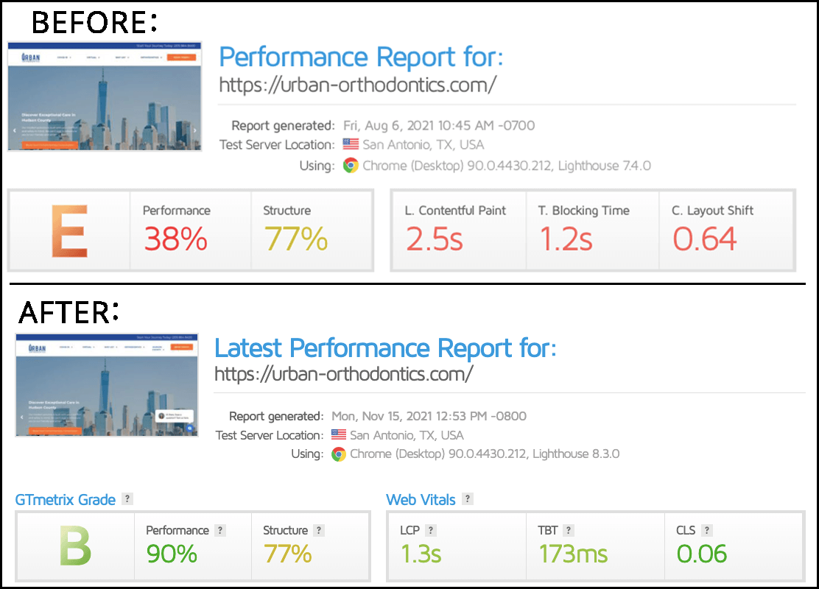Click the US flag in the Before report
Image resolution: width=819 pixels, height=589 pixels.
[351, 144]
